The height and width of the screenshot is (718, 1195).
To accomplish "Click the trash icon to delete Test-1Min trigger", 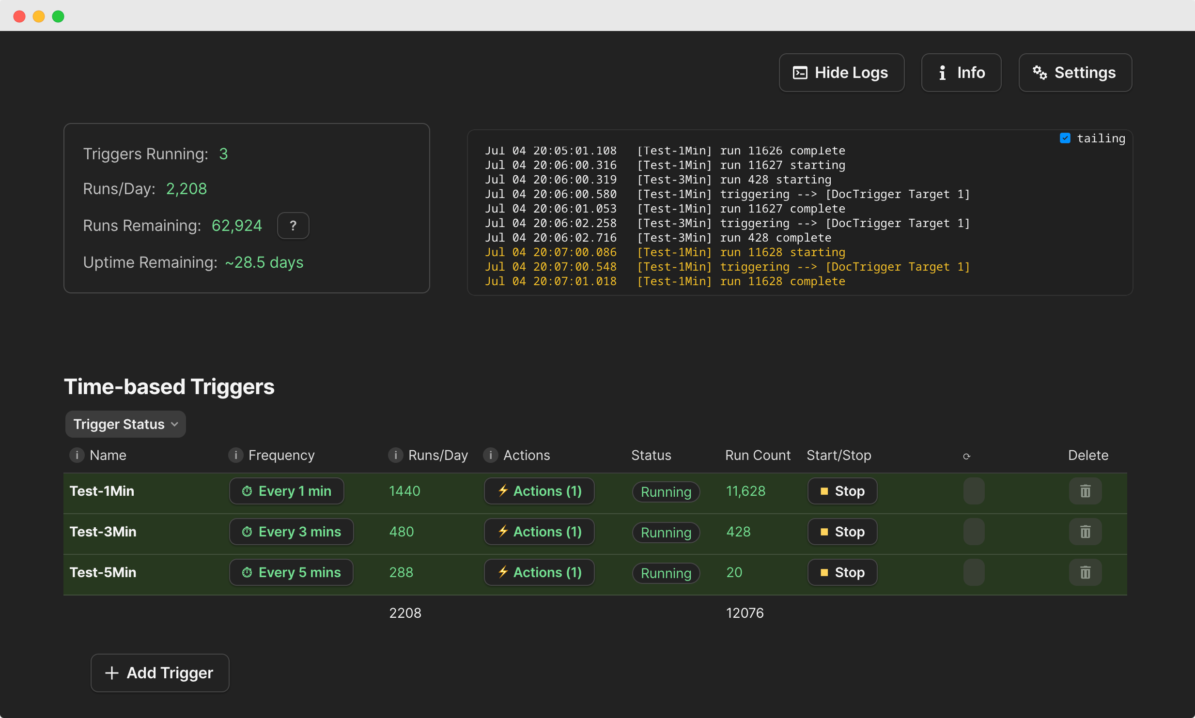I will click(x=1085, y=491).
